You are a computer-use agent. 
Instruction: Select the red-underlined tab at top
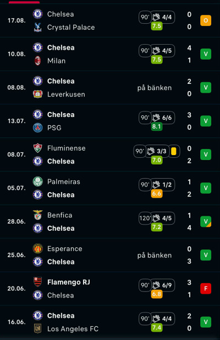click(x=24, y=2)
